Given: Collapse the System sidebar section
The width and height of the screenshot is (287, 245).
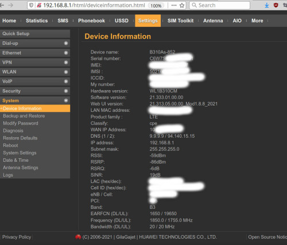Looking at the screenshot, I should 35,100.
